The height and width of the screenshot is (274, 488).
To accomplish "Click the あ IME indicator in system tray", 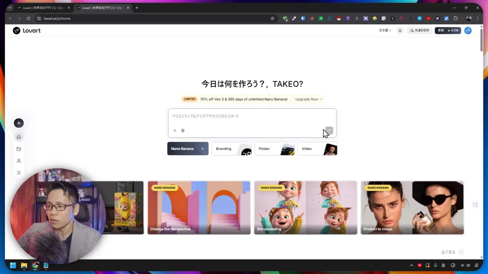I will coord(443,266).
